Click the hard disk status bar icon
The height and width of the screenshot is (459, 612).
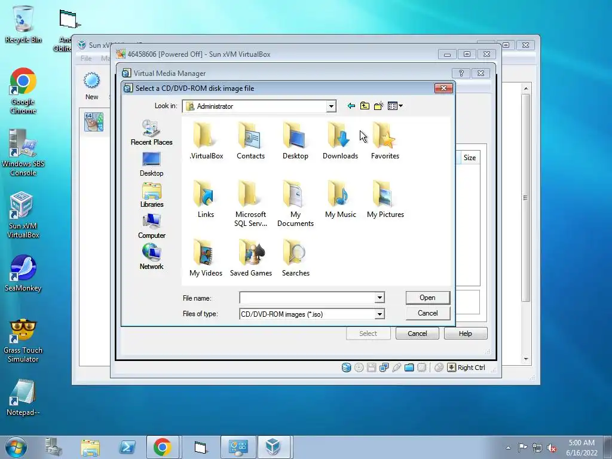point(346,368)
